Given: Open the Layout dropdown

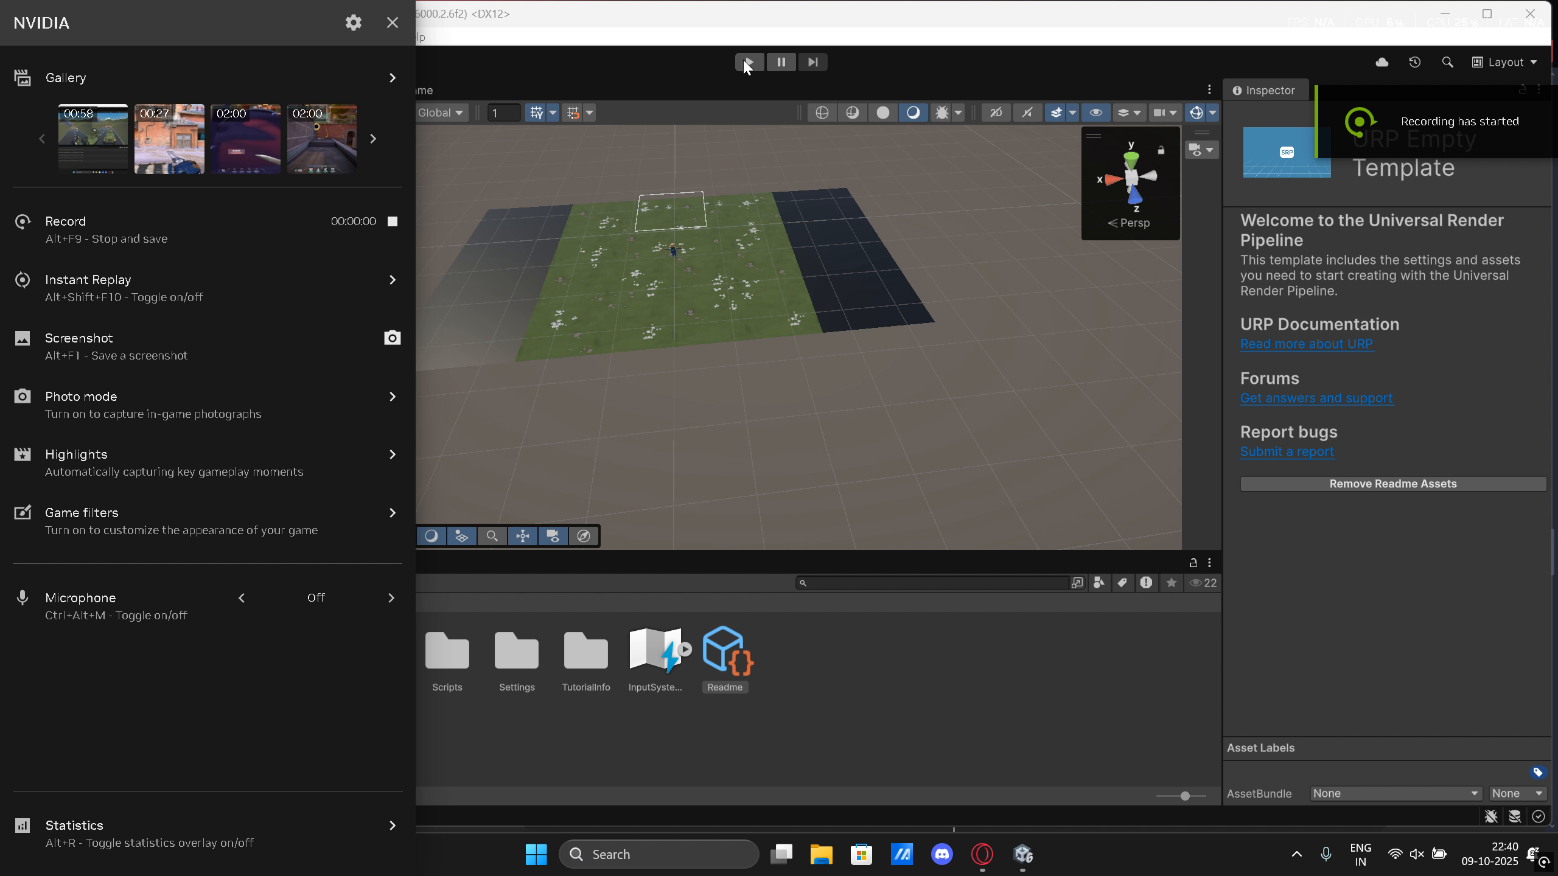Looking at the screenshot, I should [1505, 62].
